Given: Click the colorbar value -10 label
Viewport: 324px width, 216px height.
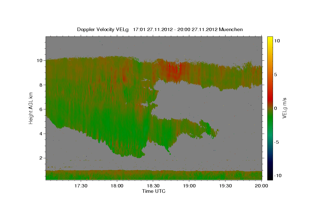Looking at the screenshot, I should click(278, 175).
